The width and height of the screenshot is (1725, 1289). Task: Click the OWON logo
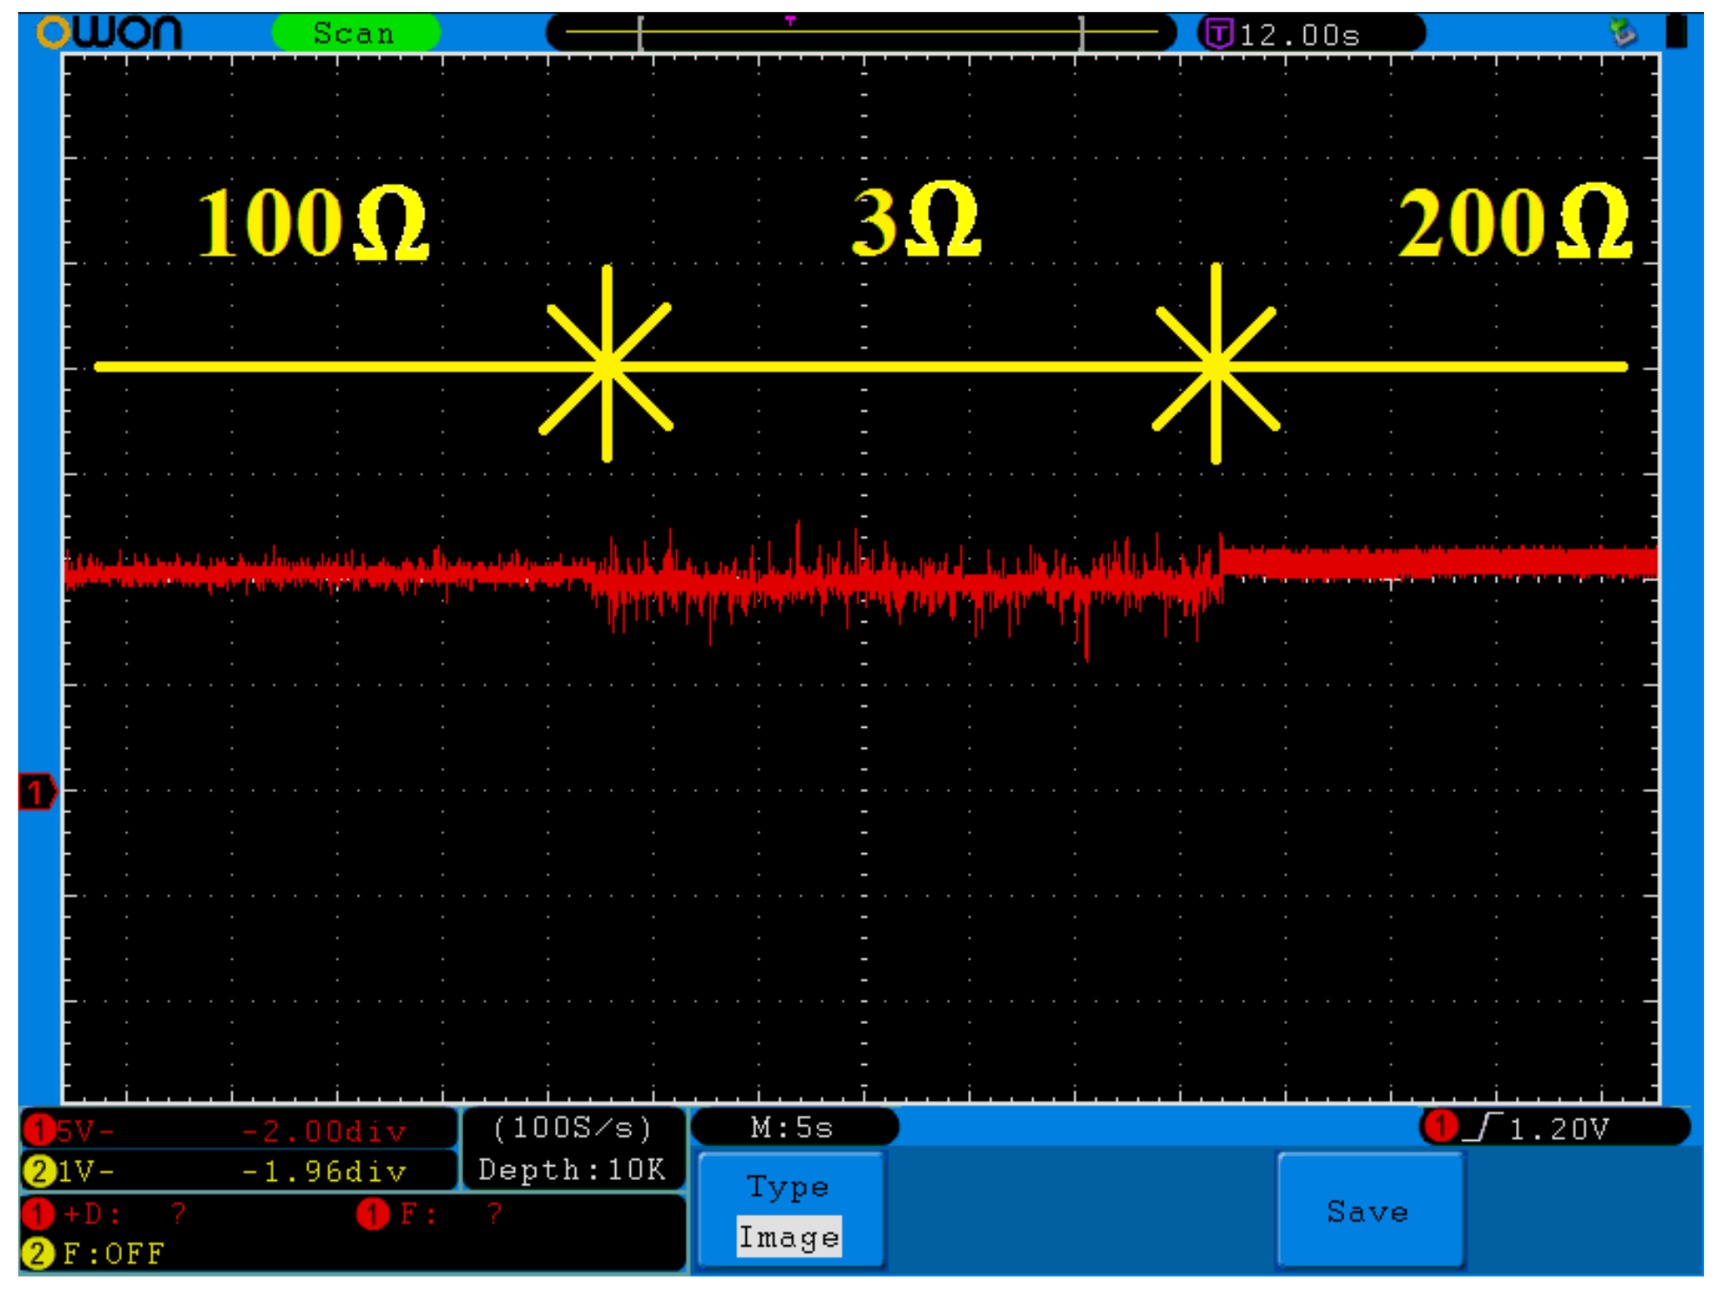click(x=110, y=33)
